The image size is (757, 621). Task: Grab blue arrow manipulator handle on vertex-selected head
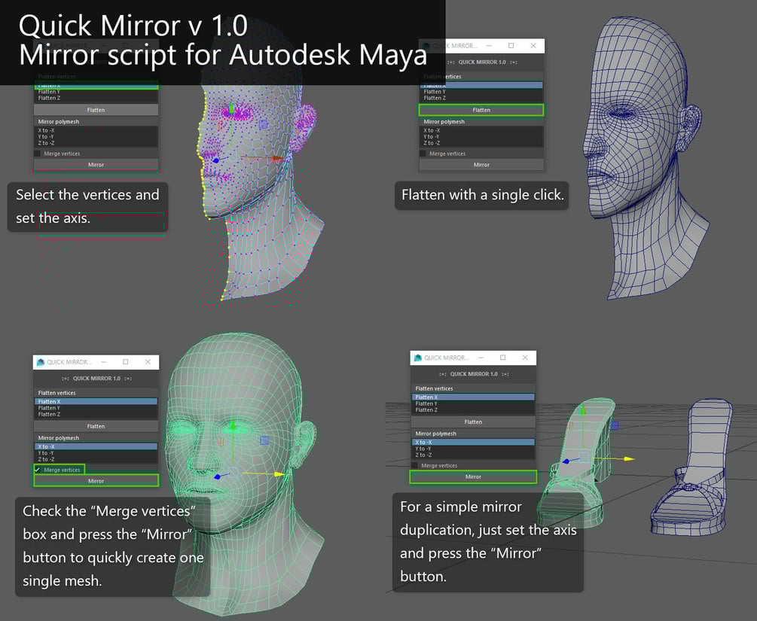tap(216, 160)
